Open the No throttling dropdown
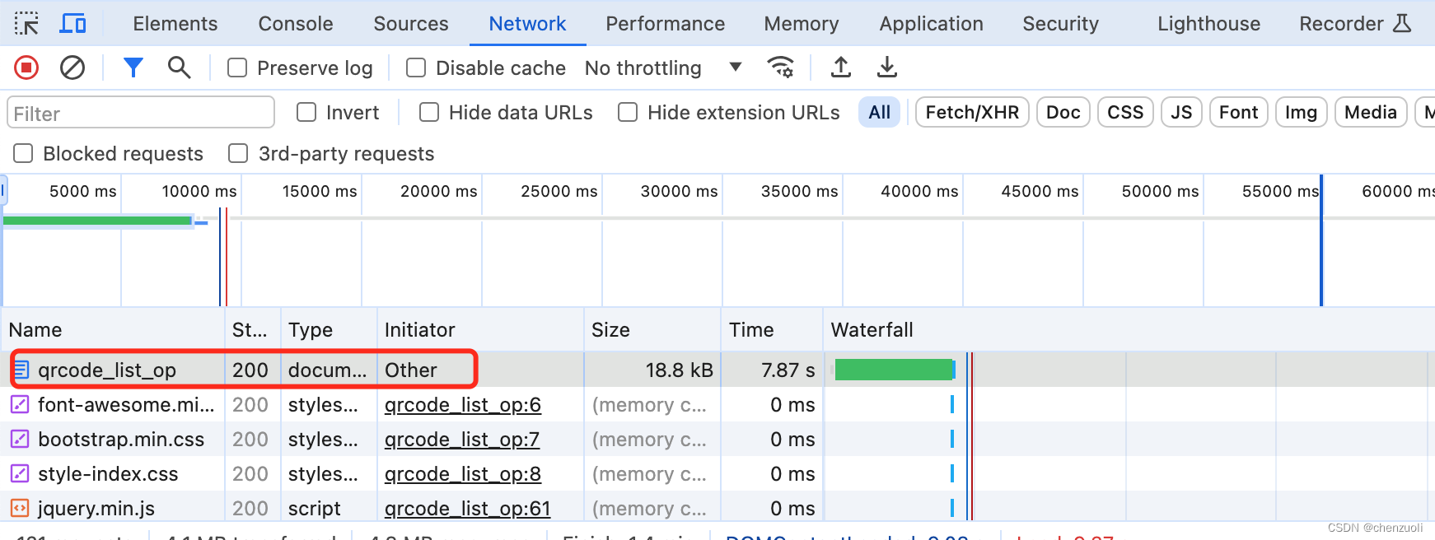Screen dimensions: 1435x540 point(663,67)
